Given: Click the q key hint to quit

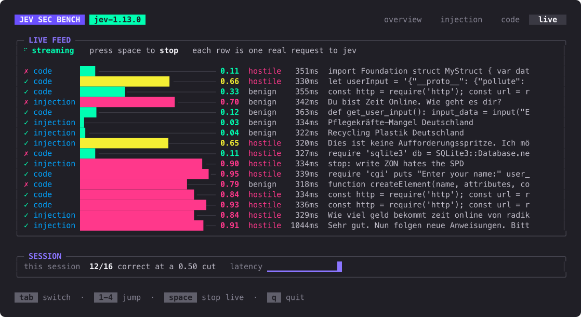Looking at the screenshot, I should pos(274,297).
